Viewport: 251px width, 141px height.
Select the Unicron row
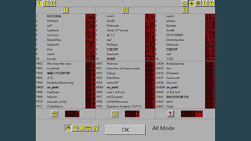[x=185, y=83]
